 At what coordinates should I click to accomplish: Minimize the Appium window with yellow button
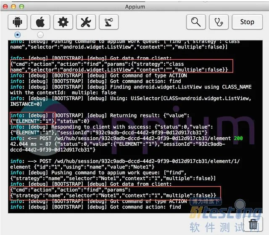pyautogui.click(x=13, y=7)
